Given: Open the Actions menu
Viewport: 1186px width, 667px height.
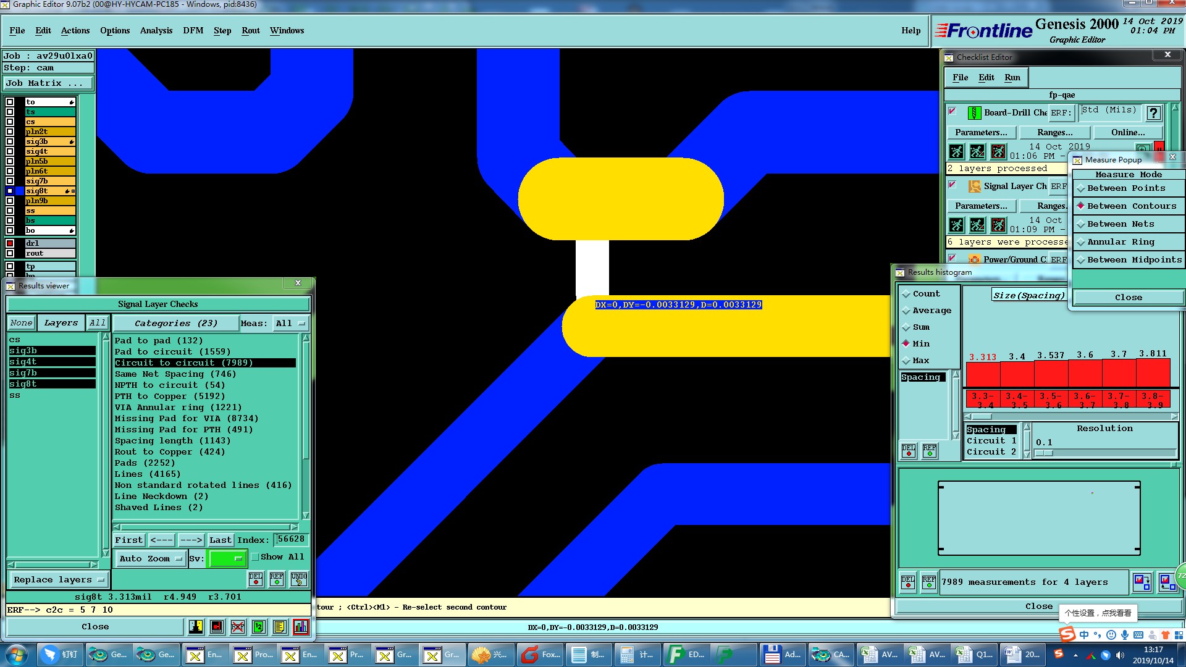Looking at the screenshot, I should click(75, 31).
